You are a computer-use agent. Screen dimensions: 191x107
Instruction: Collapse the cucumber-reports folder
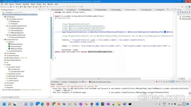[5, 67]
